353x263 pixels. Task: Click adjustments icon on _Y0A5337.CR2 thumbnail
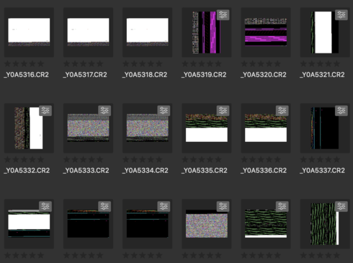(341, 111)
